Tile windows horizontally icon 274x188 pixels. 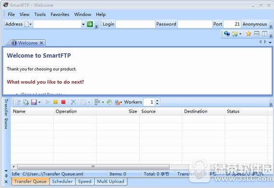click(x=257, y=34)
